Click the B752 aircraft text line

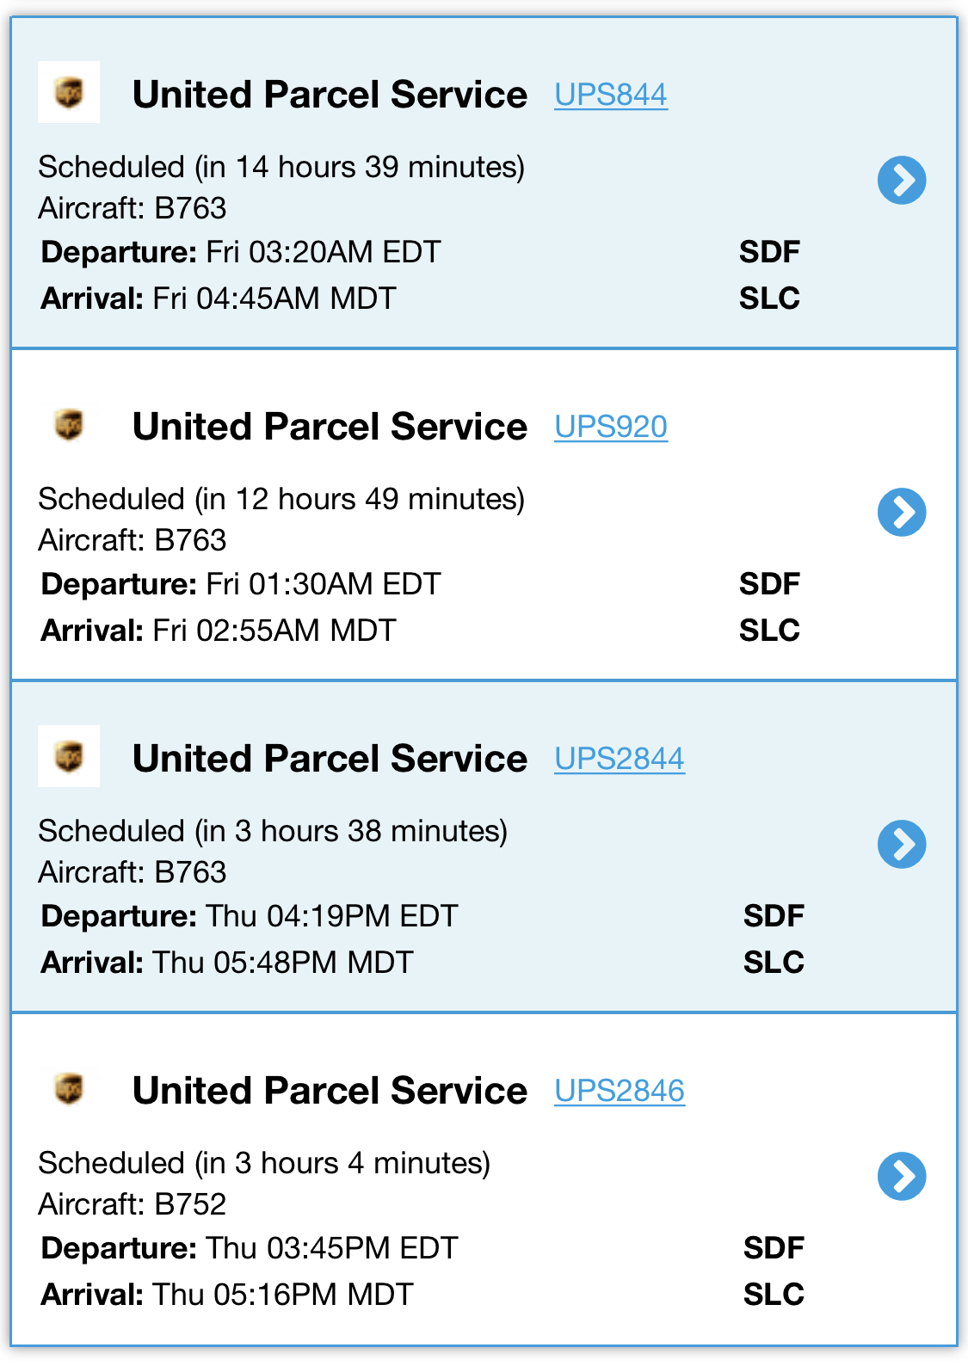133,1204
